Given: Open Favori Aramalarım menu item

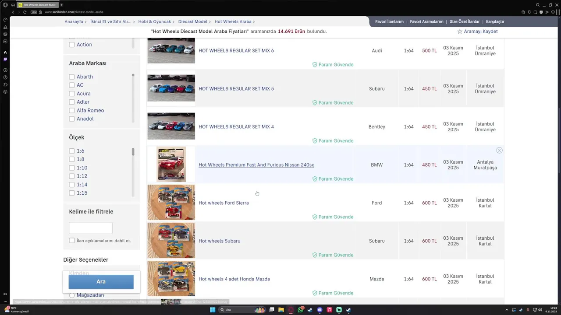Looking at the screenshot, I should coord(426,21).
